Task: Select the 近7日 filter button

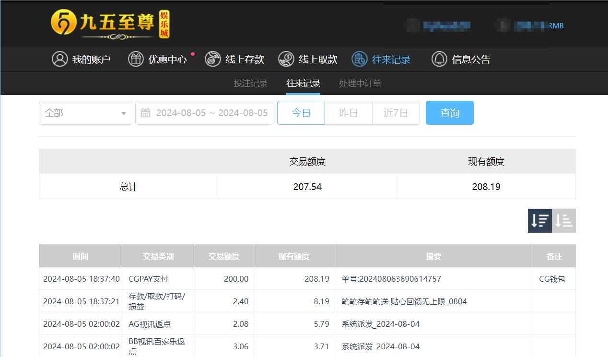Action: click(x=396, y=112)
